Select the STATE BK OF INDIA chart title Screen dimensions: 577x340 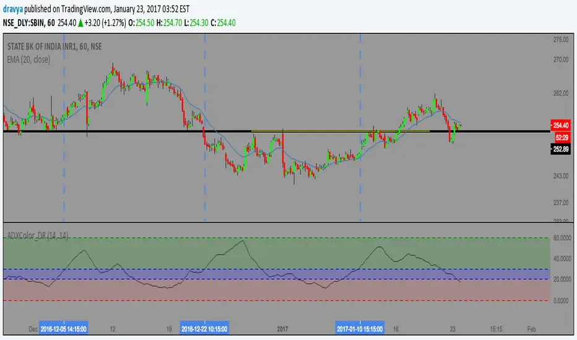pyautogui.click(x=54, y=47)
